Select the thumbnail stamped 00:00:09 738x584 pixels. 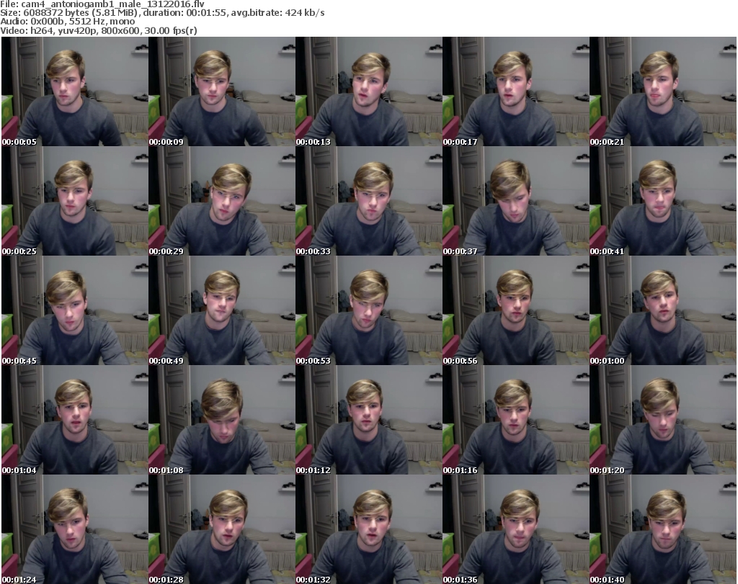(222, 91)
